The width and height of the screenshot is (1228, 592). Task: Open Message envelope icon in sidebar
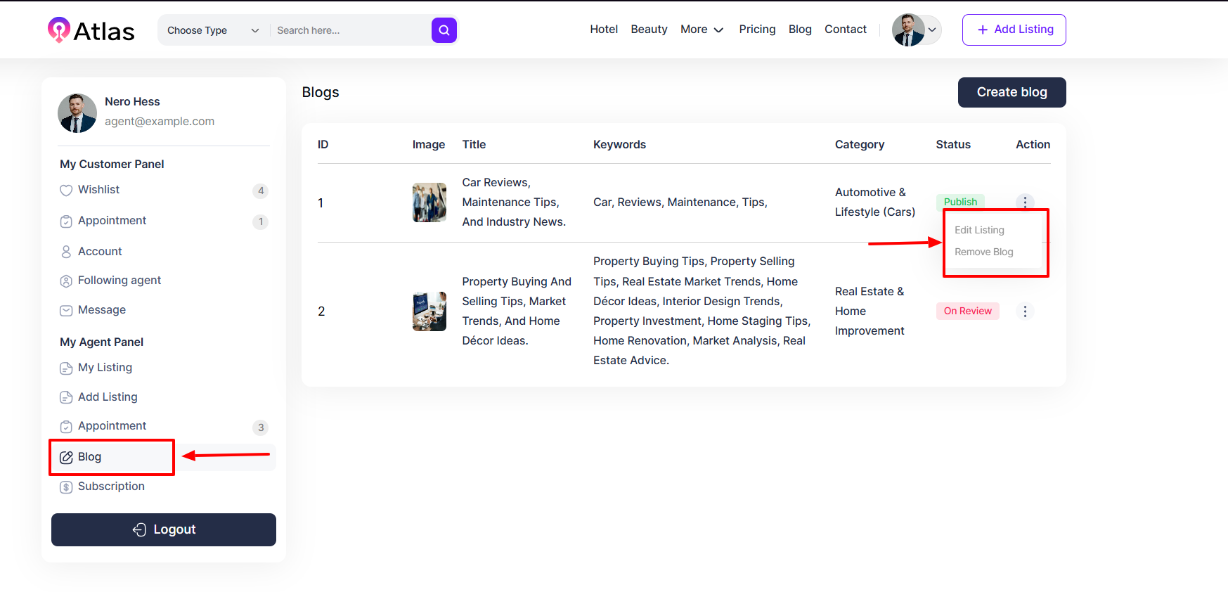(66, 311)
